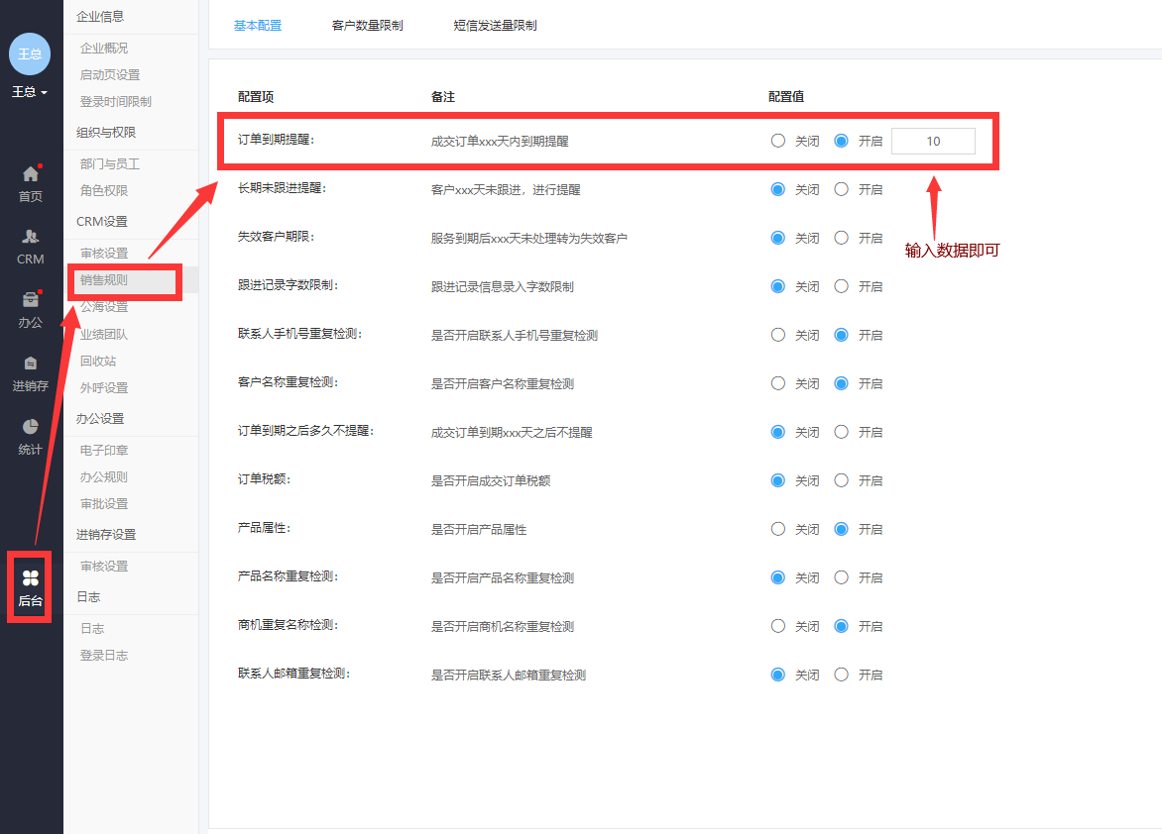Open 回收站 menu item
1162x834 pixels.
[x=98, y=361]
